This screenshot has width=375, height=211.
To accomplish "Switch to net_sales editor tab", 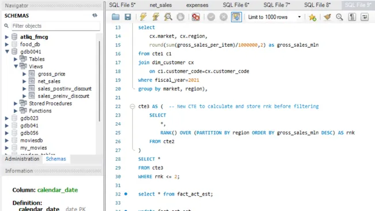I will (x=161, y=5).
